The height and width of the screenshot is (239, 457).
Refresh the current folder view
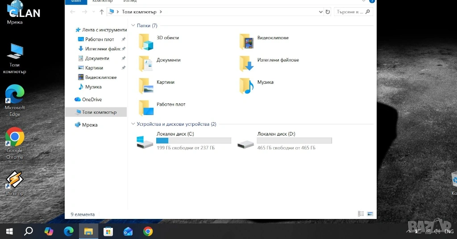tap(328, 12)
